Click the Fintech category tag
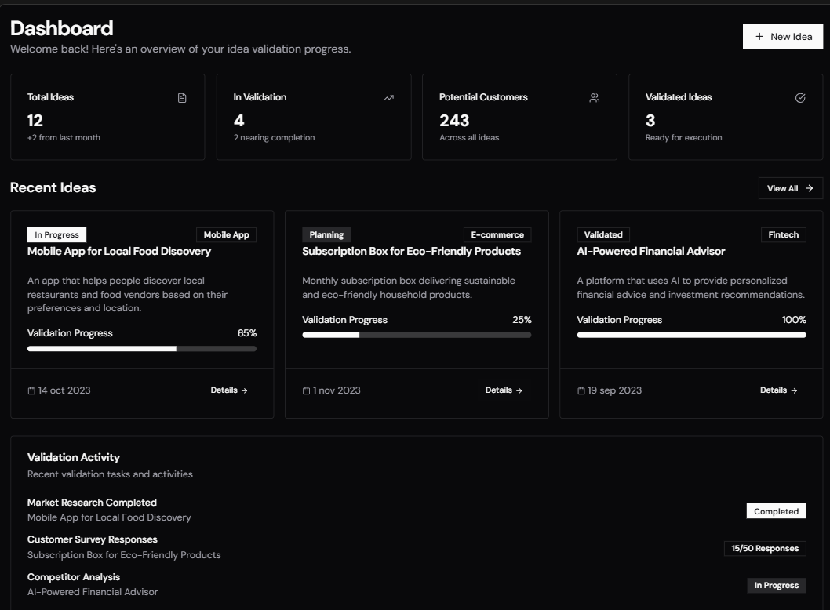 [784, 235]
